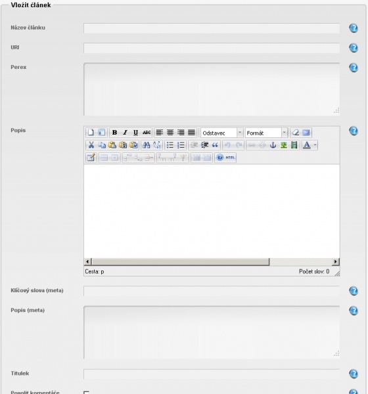Click the text color A swatch button
This screenshot has height=394, width=368.
point(307,145)
